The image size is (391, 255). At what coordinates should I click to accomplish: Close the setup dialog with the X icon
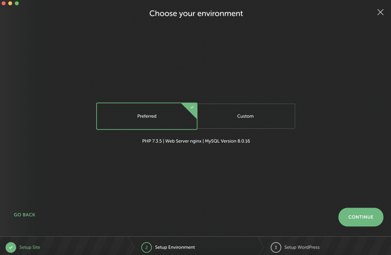pyautogui.click(x=380, y=12)
